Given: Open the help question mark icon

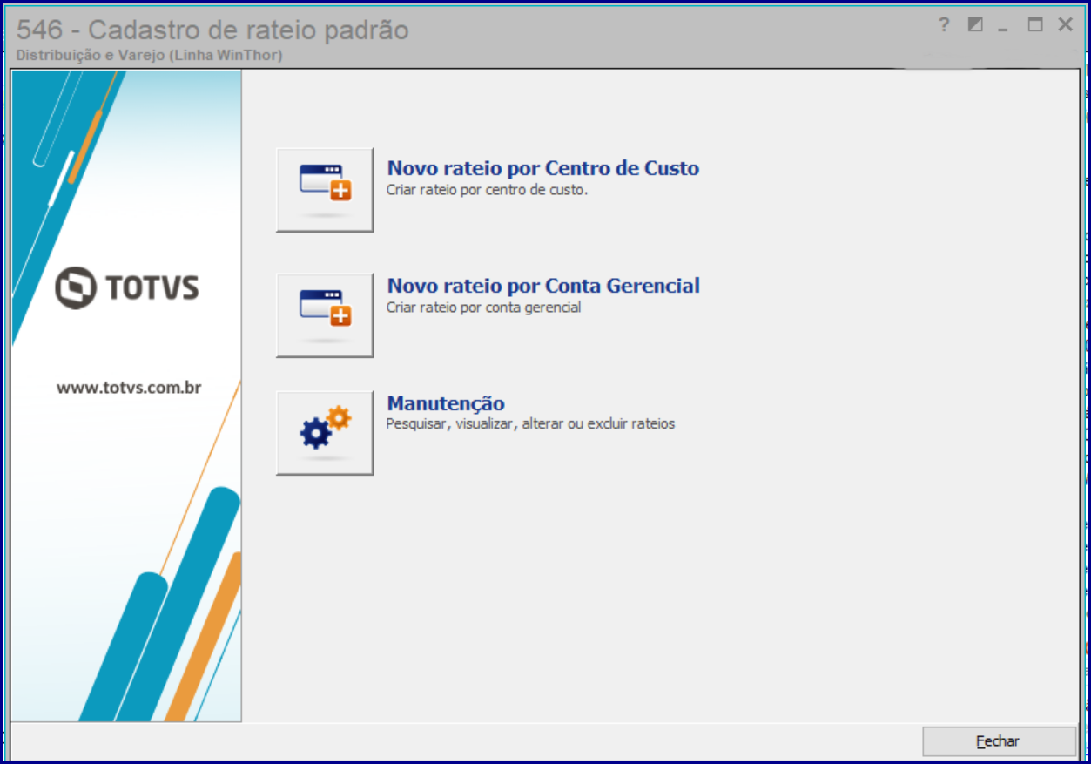Looking at the screenshot, I should click(x=944, y=25).
